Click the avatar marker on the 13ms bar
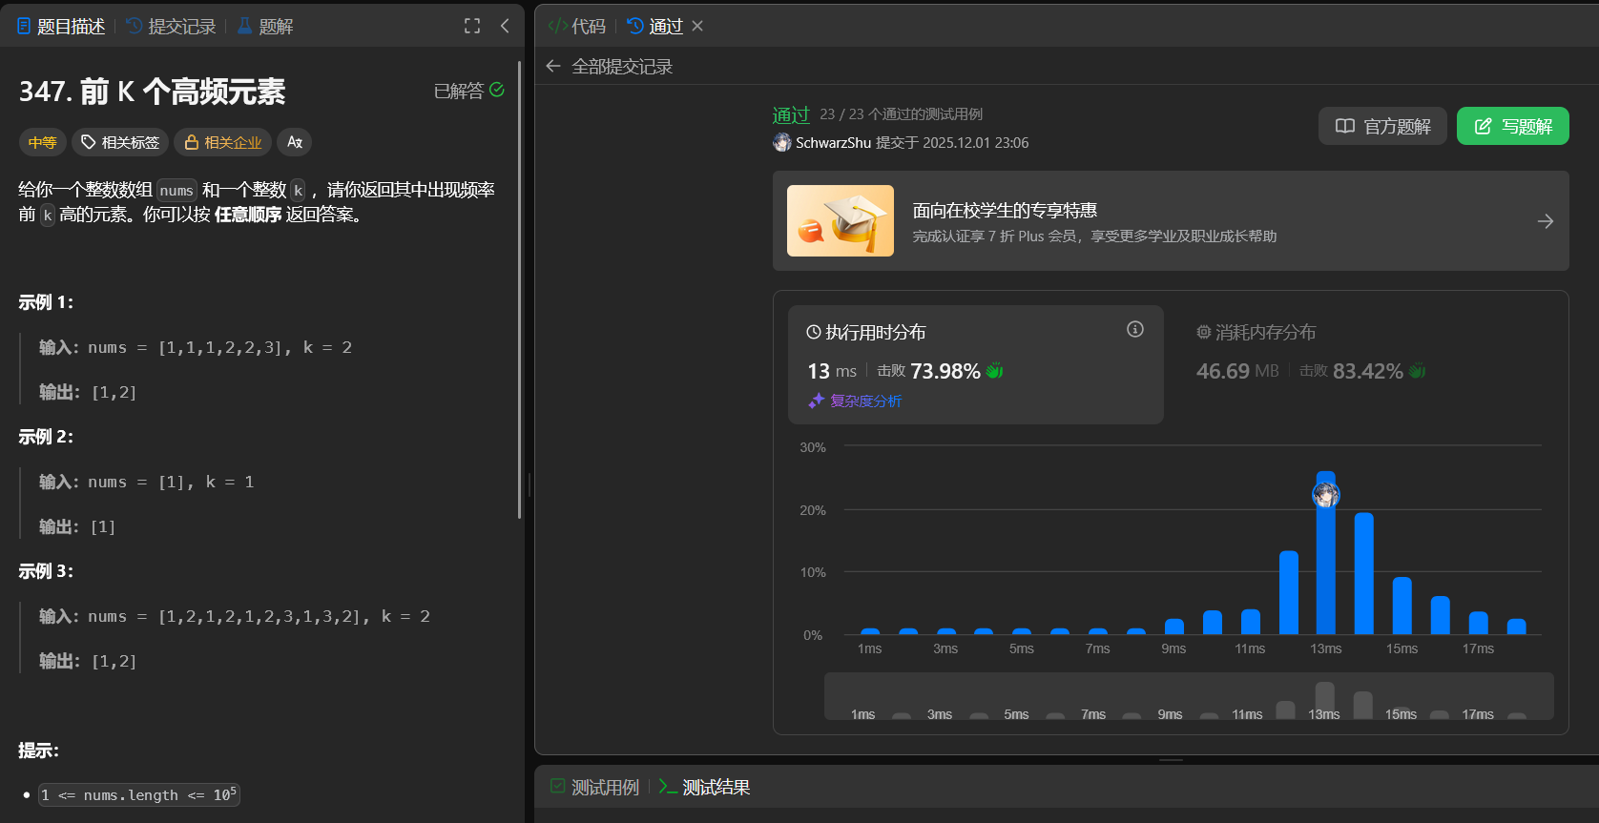This screenshot has width=1599, height=823. tap(1325, 495)
